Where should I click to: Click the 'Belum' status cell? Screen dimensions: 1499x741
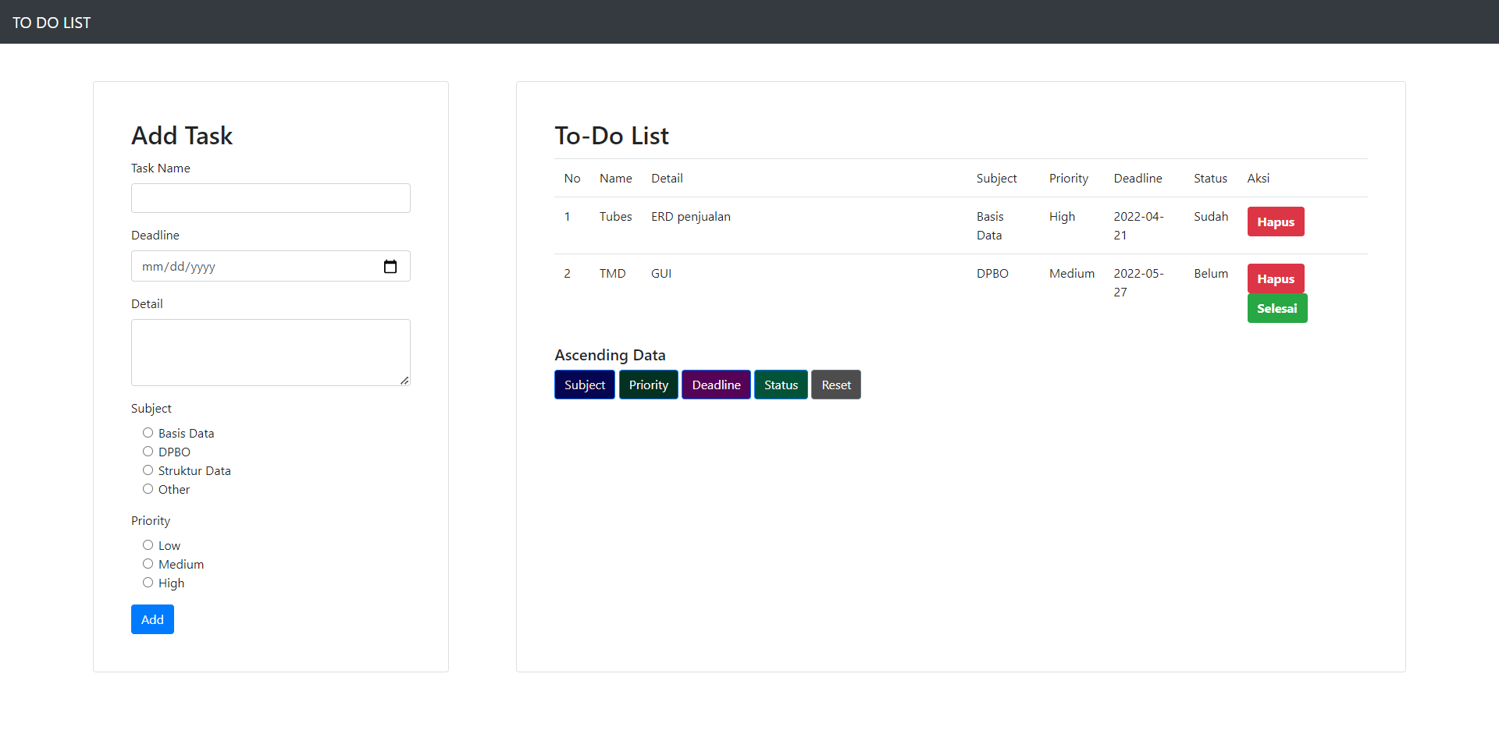(x=1211, y=274)
